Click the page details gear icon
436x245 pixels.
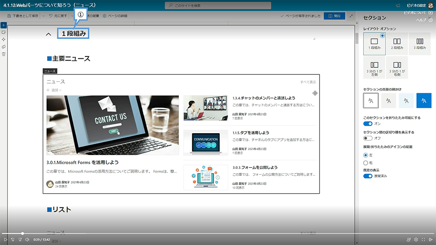point(105,16)
